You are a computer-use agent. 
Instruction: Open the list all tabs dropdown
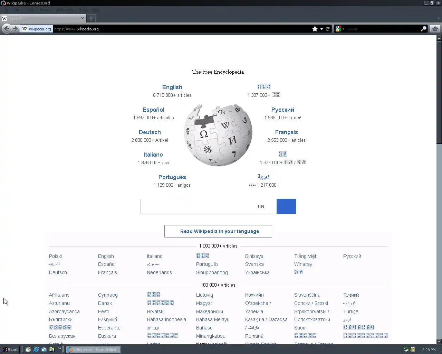tap(439, 18)
